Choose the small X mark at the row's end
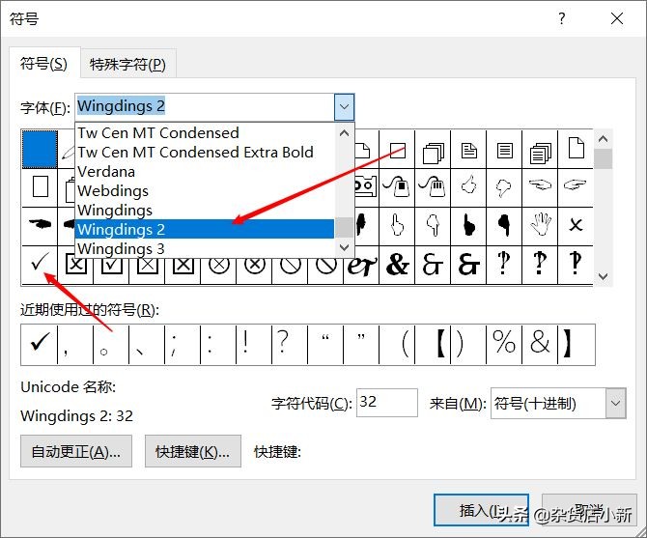Viewport: 647px width, 538px height. (576, 225)
